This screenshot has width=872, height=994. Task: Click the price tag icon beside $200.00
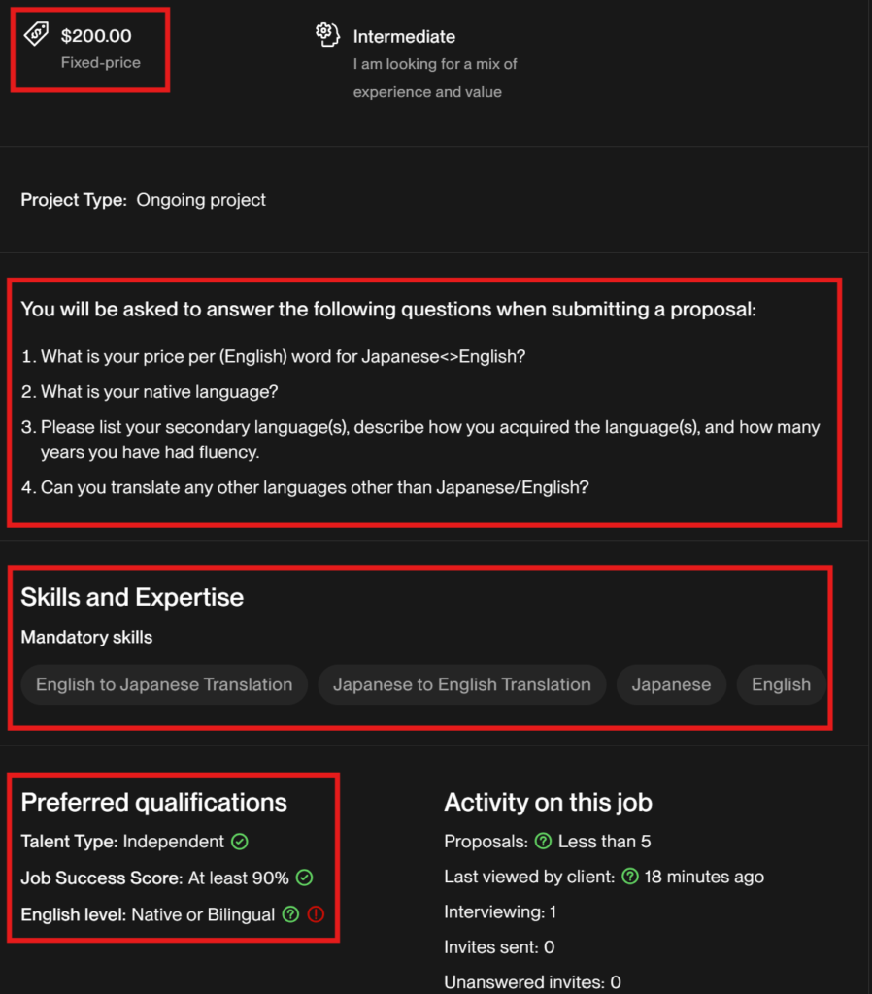(x=35, y=35)
